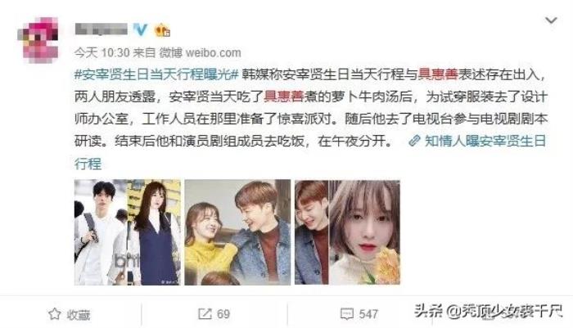Image resolution: width=573 pixels, height=328 pixels.
Task: Click the star favorite icon
Action: pyautogui.click(x=55, y=314)
